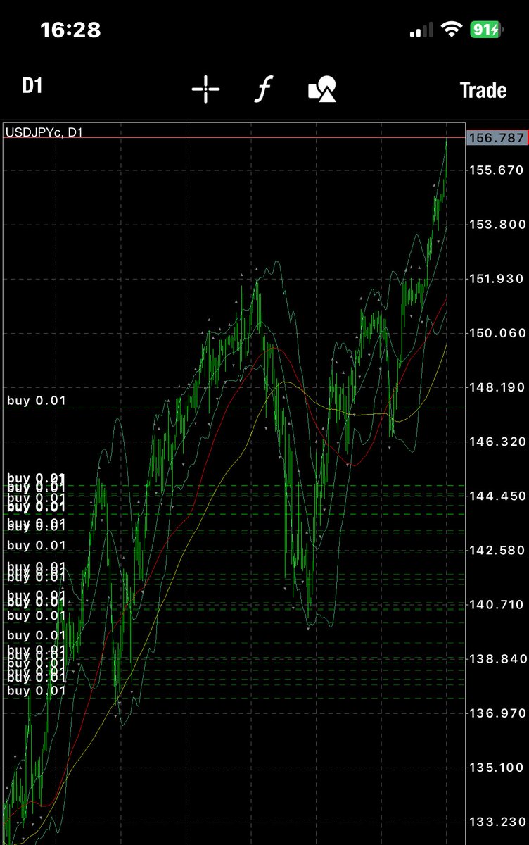Image resolution: width=529 pixels, height=845 pixels.
Task: Select the lowest buy 0.01 order label
Action: (37, 691)
